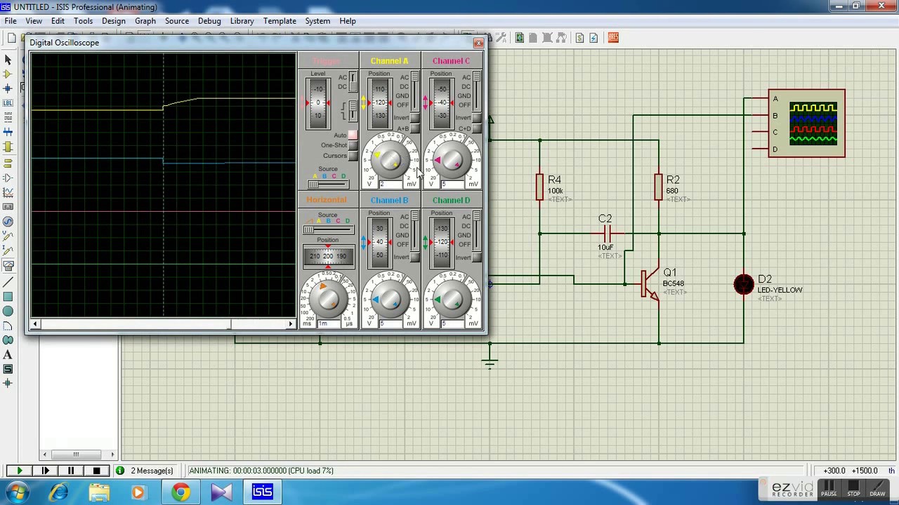Viewport: 899px width, 505px height.
Task: Click the oscilloscope horizontal scrollbar
Action: (x=163, y=324)
